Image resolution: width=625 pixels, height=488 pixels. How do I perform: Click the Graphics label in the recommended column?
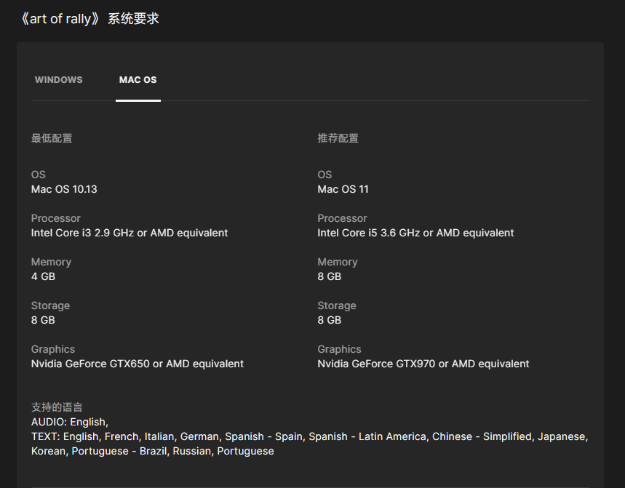pos(339,349)
